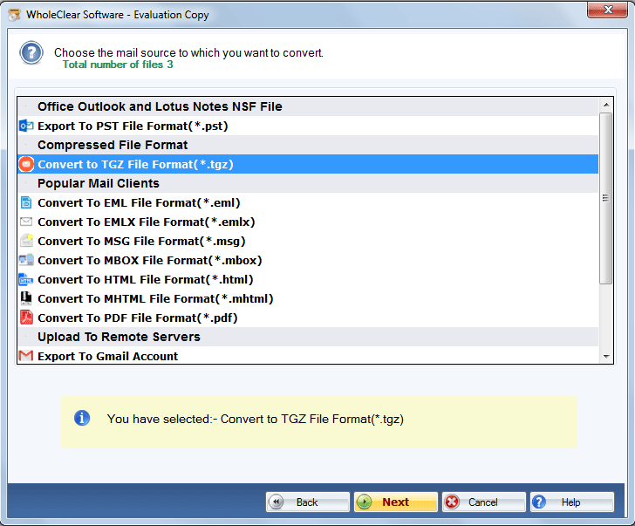Click the 'You have selected' status message
This screenshot has height=526, width=635.
(x=255, y=419)
